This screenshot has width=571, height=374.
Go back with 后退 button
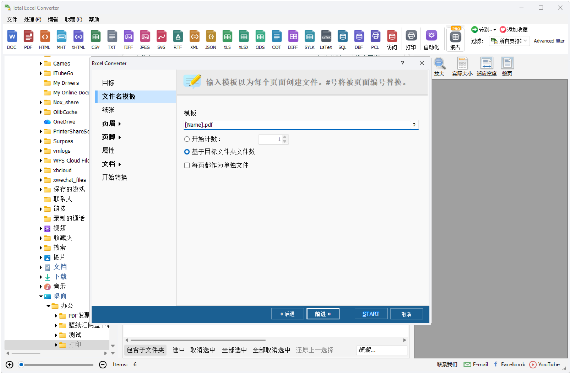click(x=287, y=314)
